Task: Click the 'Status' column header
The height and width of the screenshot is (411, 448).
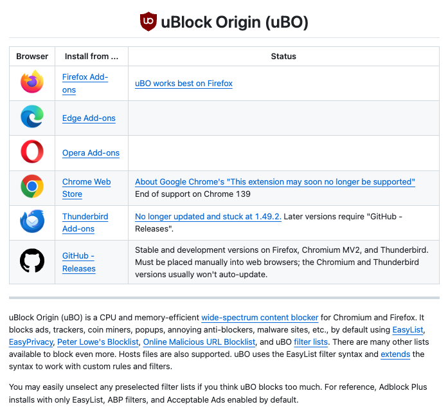Action: pos(283,57)
